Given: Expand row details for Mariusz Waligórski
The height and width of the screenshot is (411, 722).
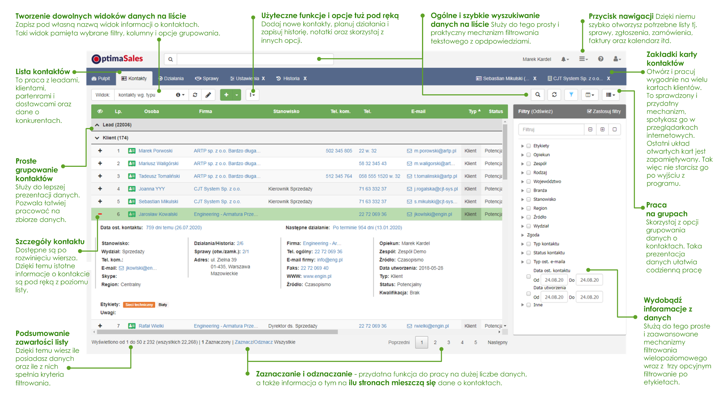Looking at the screenshot, I should point(100,163).
